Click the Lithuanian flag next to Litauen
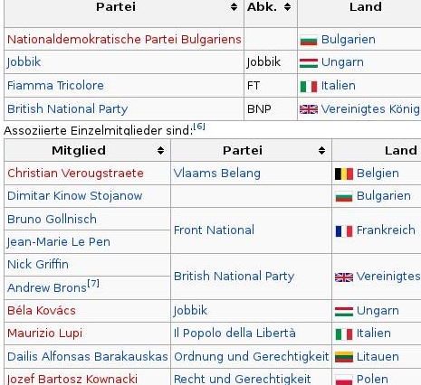 coord(344,357)
